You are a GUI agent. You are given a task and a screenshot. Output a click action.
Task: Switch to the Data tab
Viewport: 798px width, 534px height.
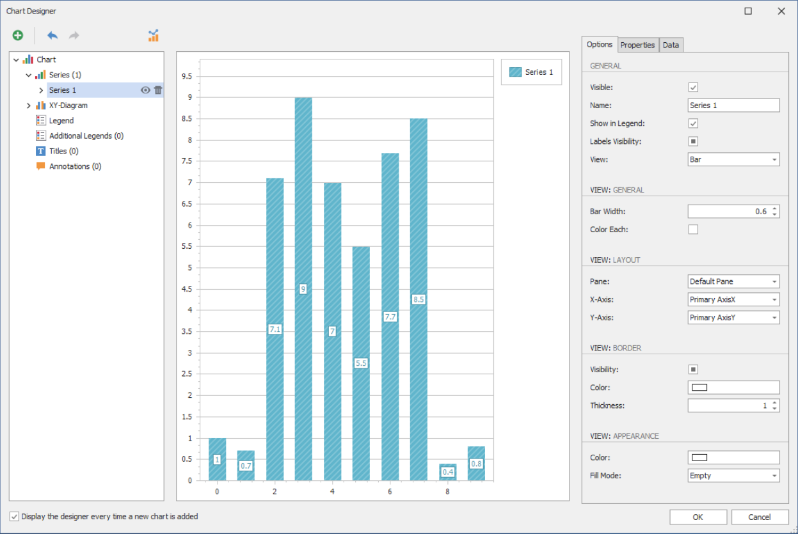tap(671, 45)
